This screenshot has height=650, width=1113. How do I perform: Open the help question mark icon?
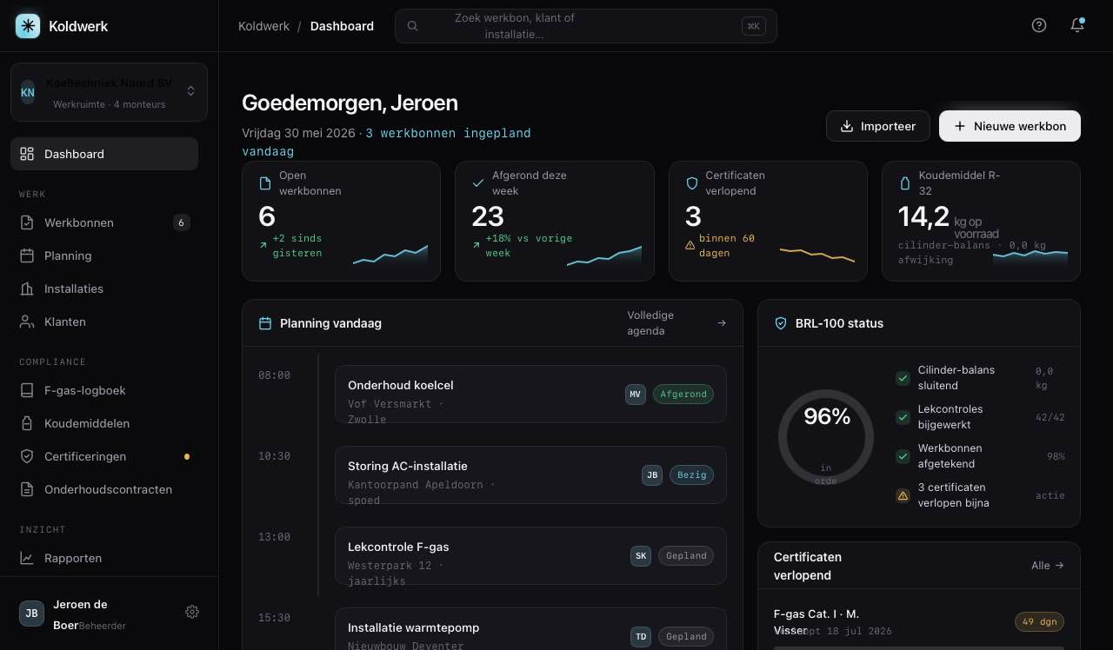[x=1039, y=25]
